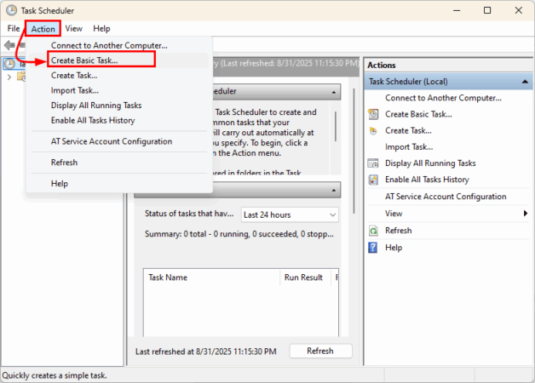Open the View menu in menu bar

[x=74, y=29]
